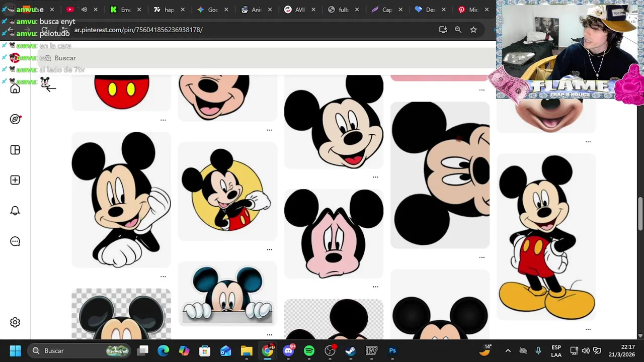644x362 pixels.
Task: Create a new pin with the plus icon
Action: tap(15, 180)
